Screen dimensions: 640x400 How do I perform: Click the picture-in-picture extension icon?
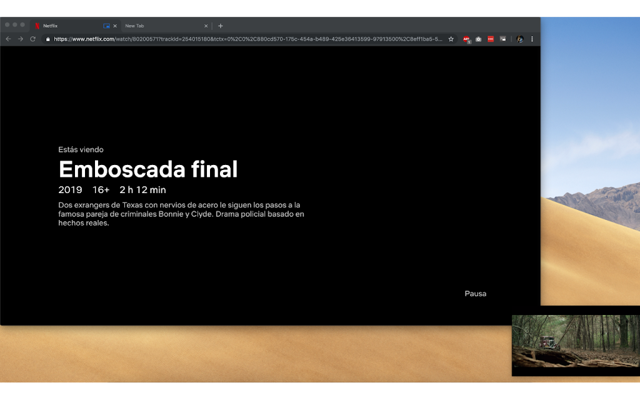(503, 39)
